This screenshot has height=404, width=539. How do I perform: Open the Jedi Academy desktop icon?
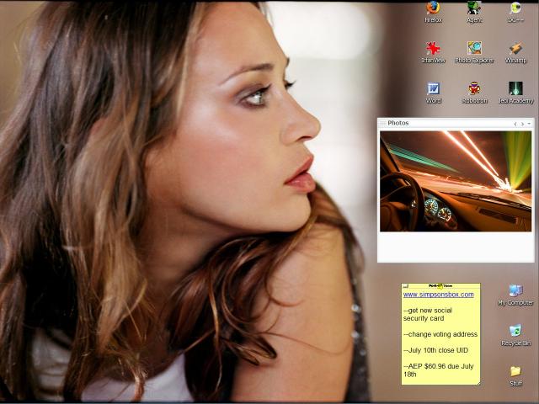(x=515, y=90)
